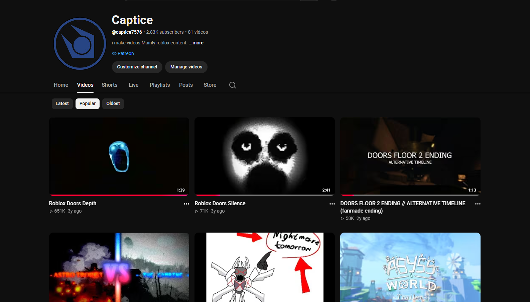Open the Abyss World Trailer thumbnail
This screenshot has height=302, width=530.
(410, 267)
